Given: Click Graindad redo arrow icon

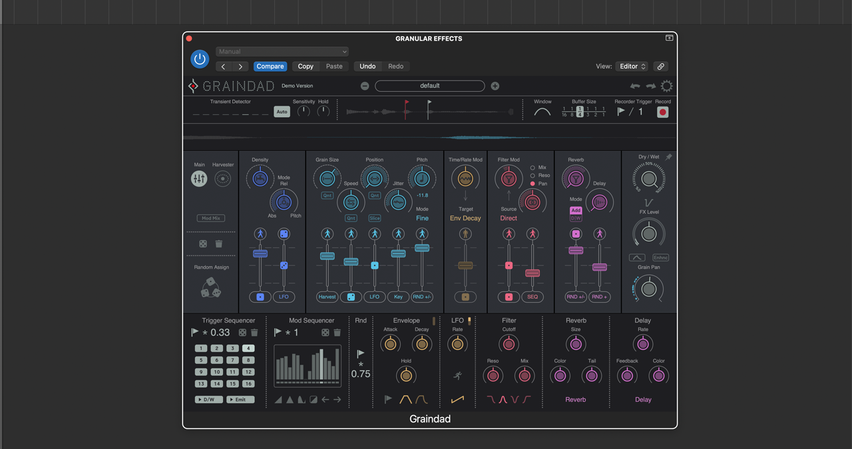Looking at the screenshot, I should 650,86.
